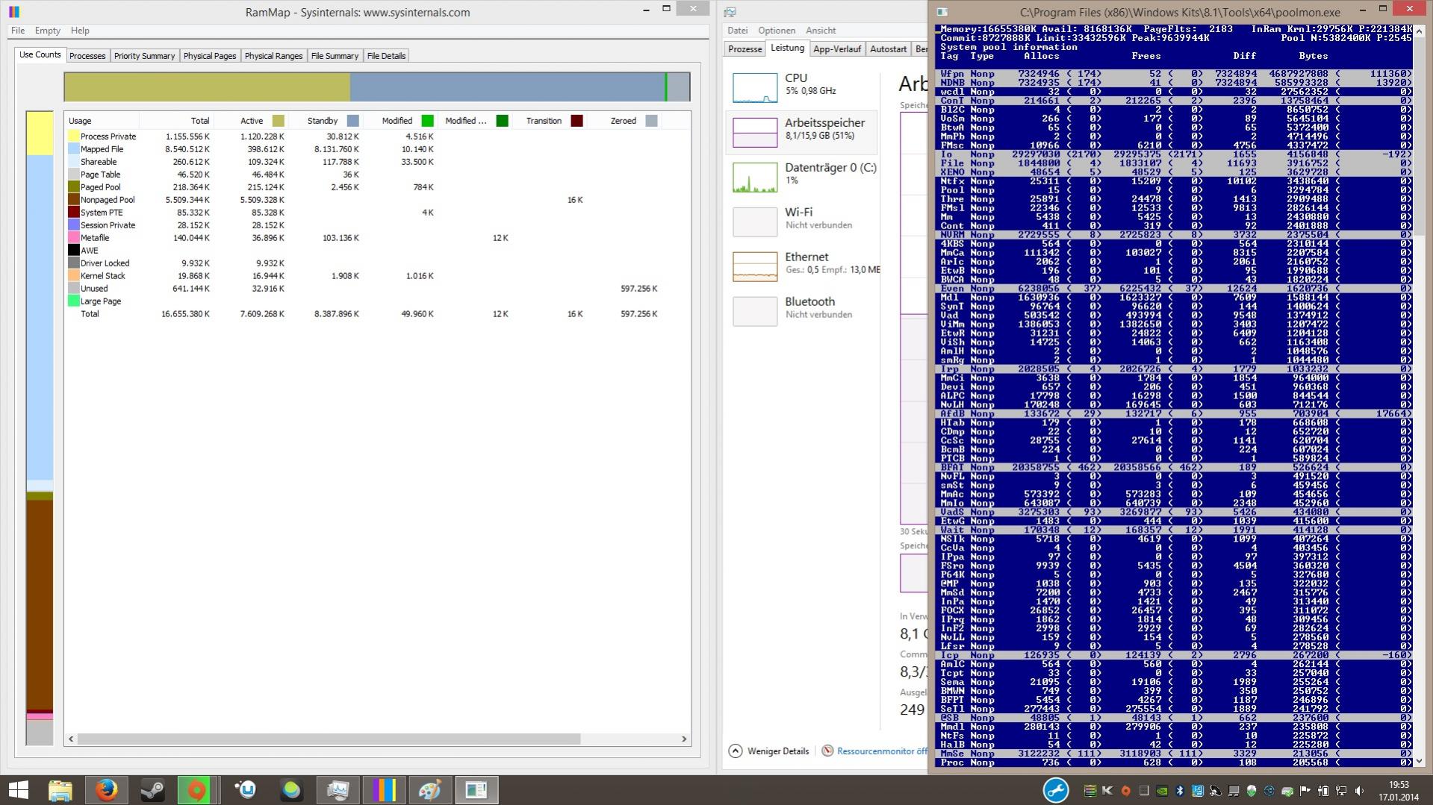Click the Metafile pink color swatch
Screen dimensions: 1433x805
pos(74,238)
